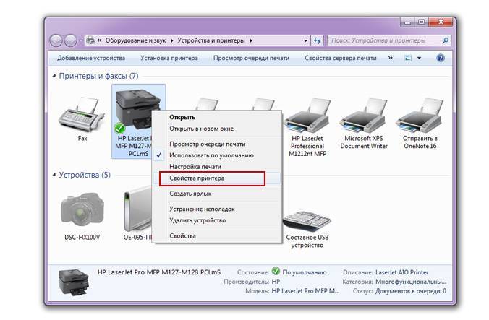Select Microsoft XPS Document Writer printer
This screenshot has width=489, height=320.
(x=364, y=115)
